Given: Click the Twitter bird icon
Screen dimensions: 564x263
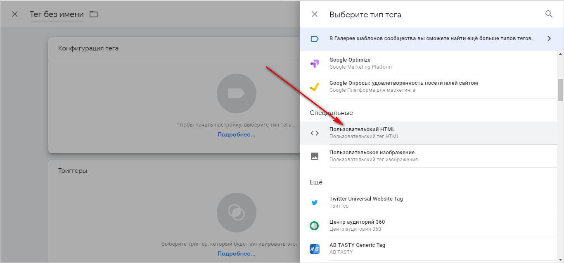Looking at the screenshot, I should [x=314, y=203].
